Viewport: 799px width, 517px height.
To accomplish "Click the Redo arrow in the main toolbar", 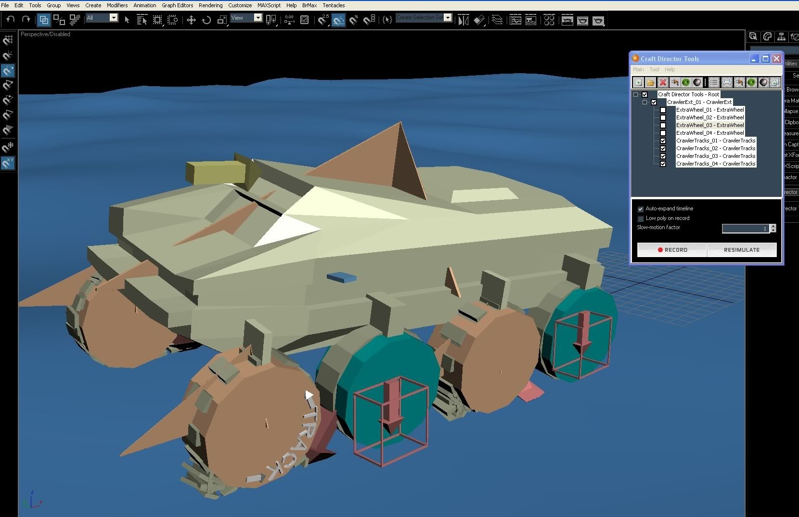I will [x=26, y=20].
